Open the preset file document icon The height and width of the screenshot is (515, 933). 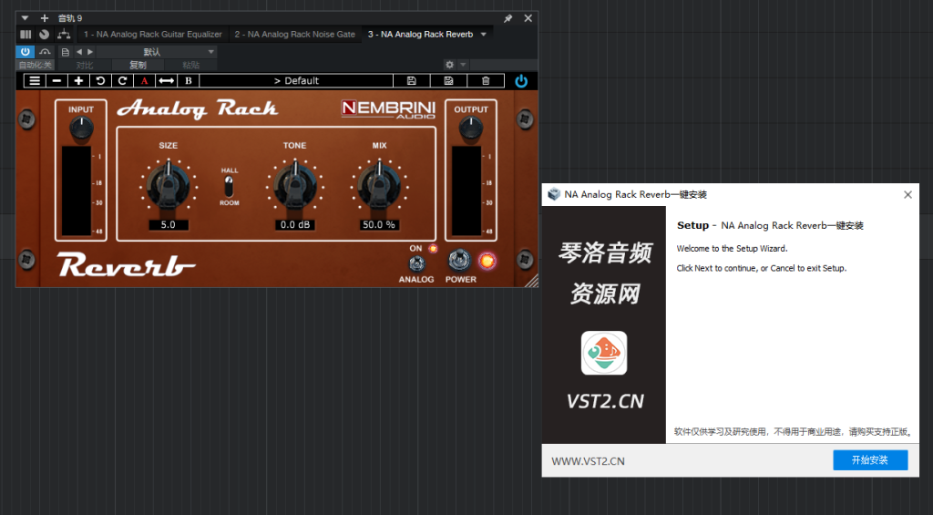point(66,52)
